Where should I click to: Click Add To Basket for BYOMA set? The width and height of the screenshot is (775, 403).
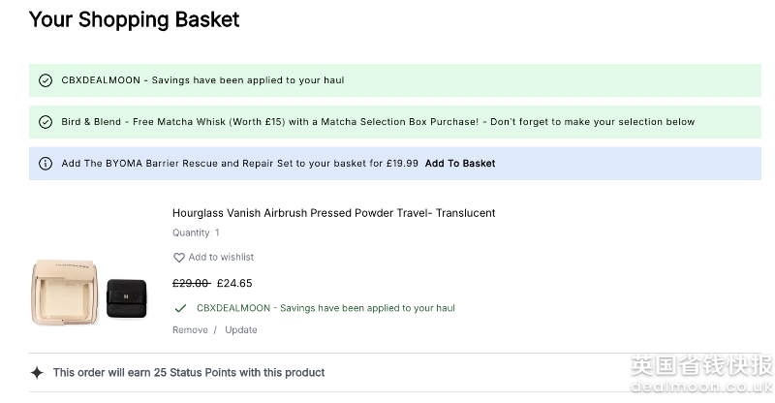click(x=459, y=164)
